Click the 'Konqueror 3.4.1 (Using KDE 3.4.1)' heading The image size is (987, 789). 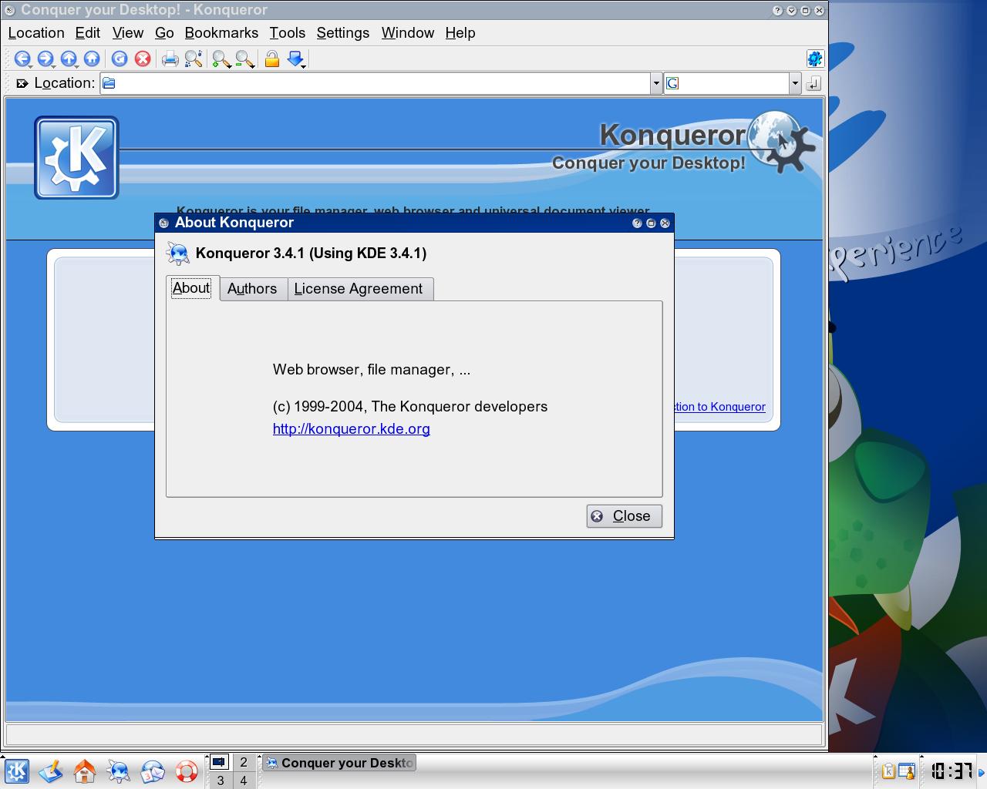311,253
